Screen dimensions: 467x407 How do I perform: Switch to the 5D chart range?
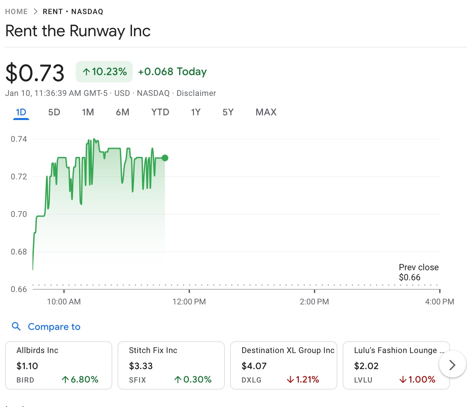pyautogui.click(x=54, y=112)
